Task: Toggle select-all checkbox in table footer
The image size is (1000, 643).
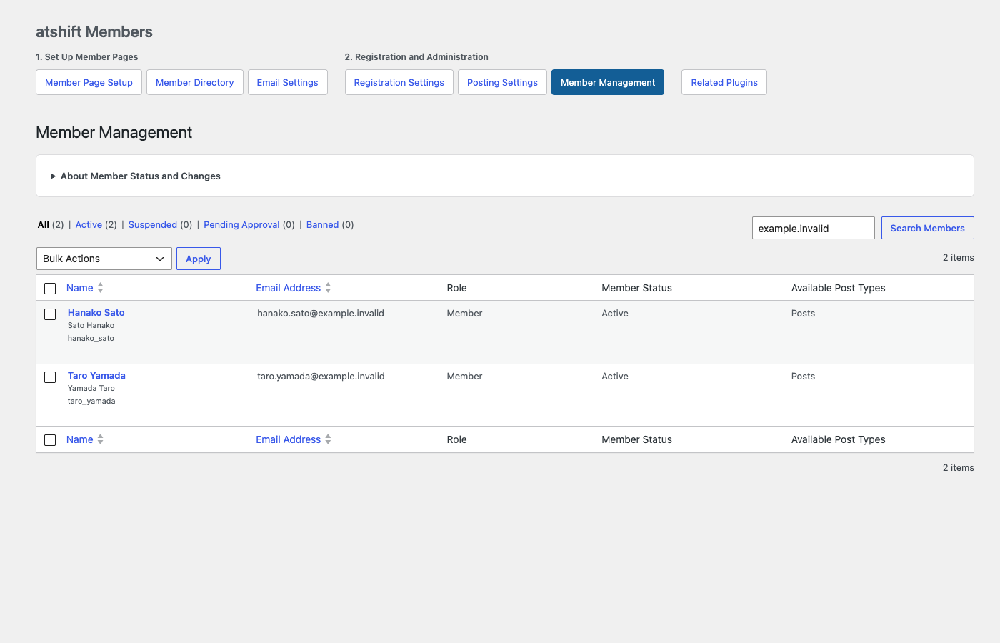Action: pos(50,440)
